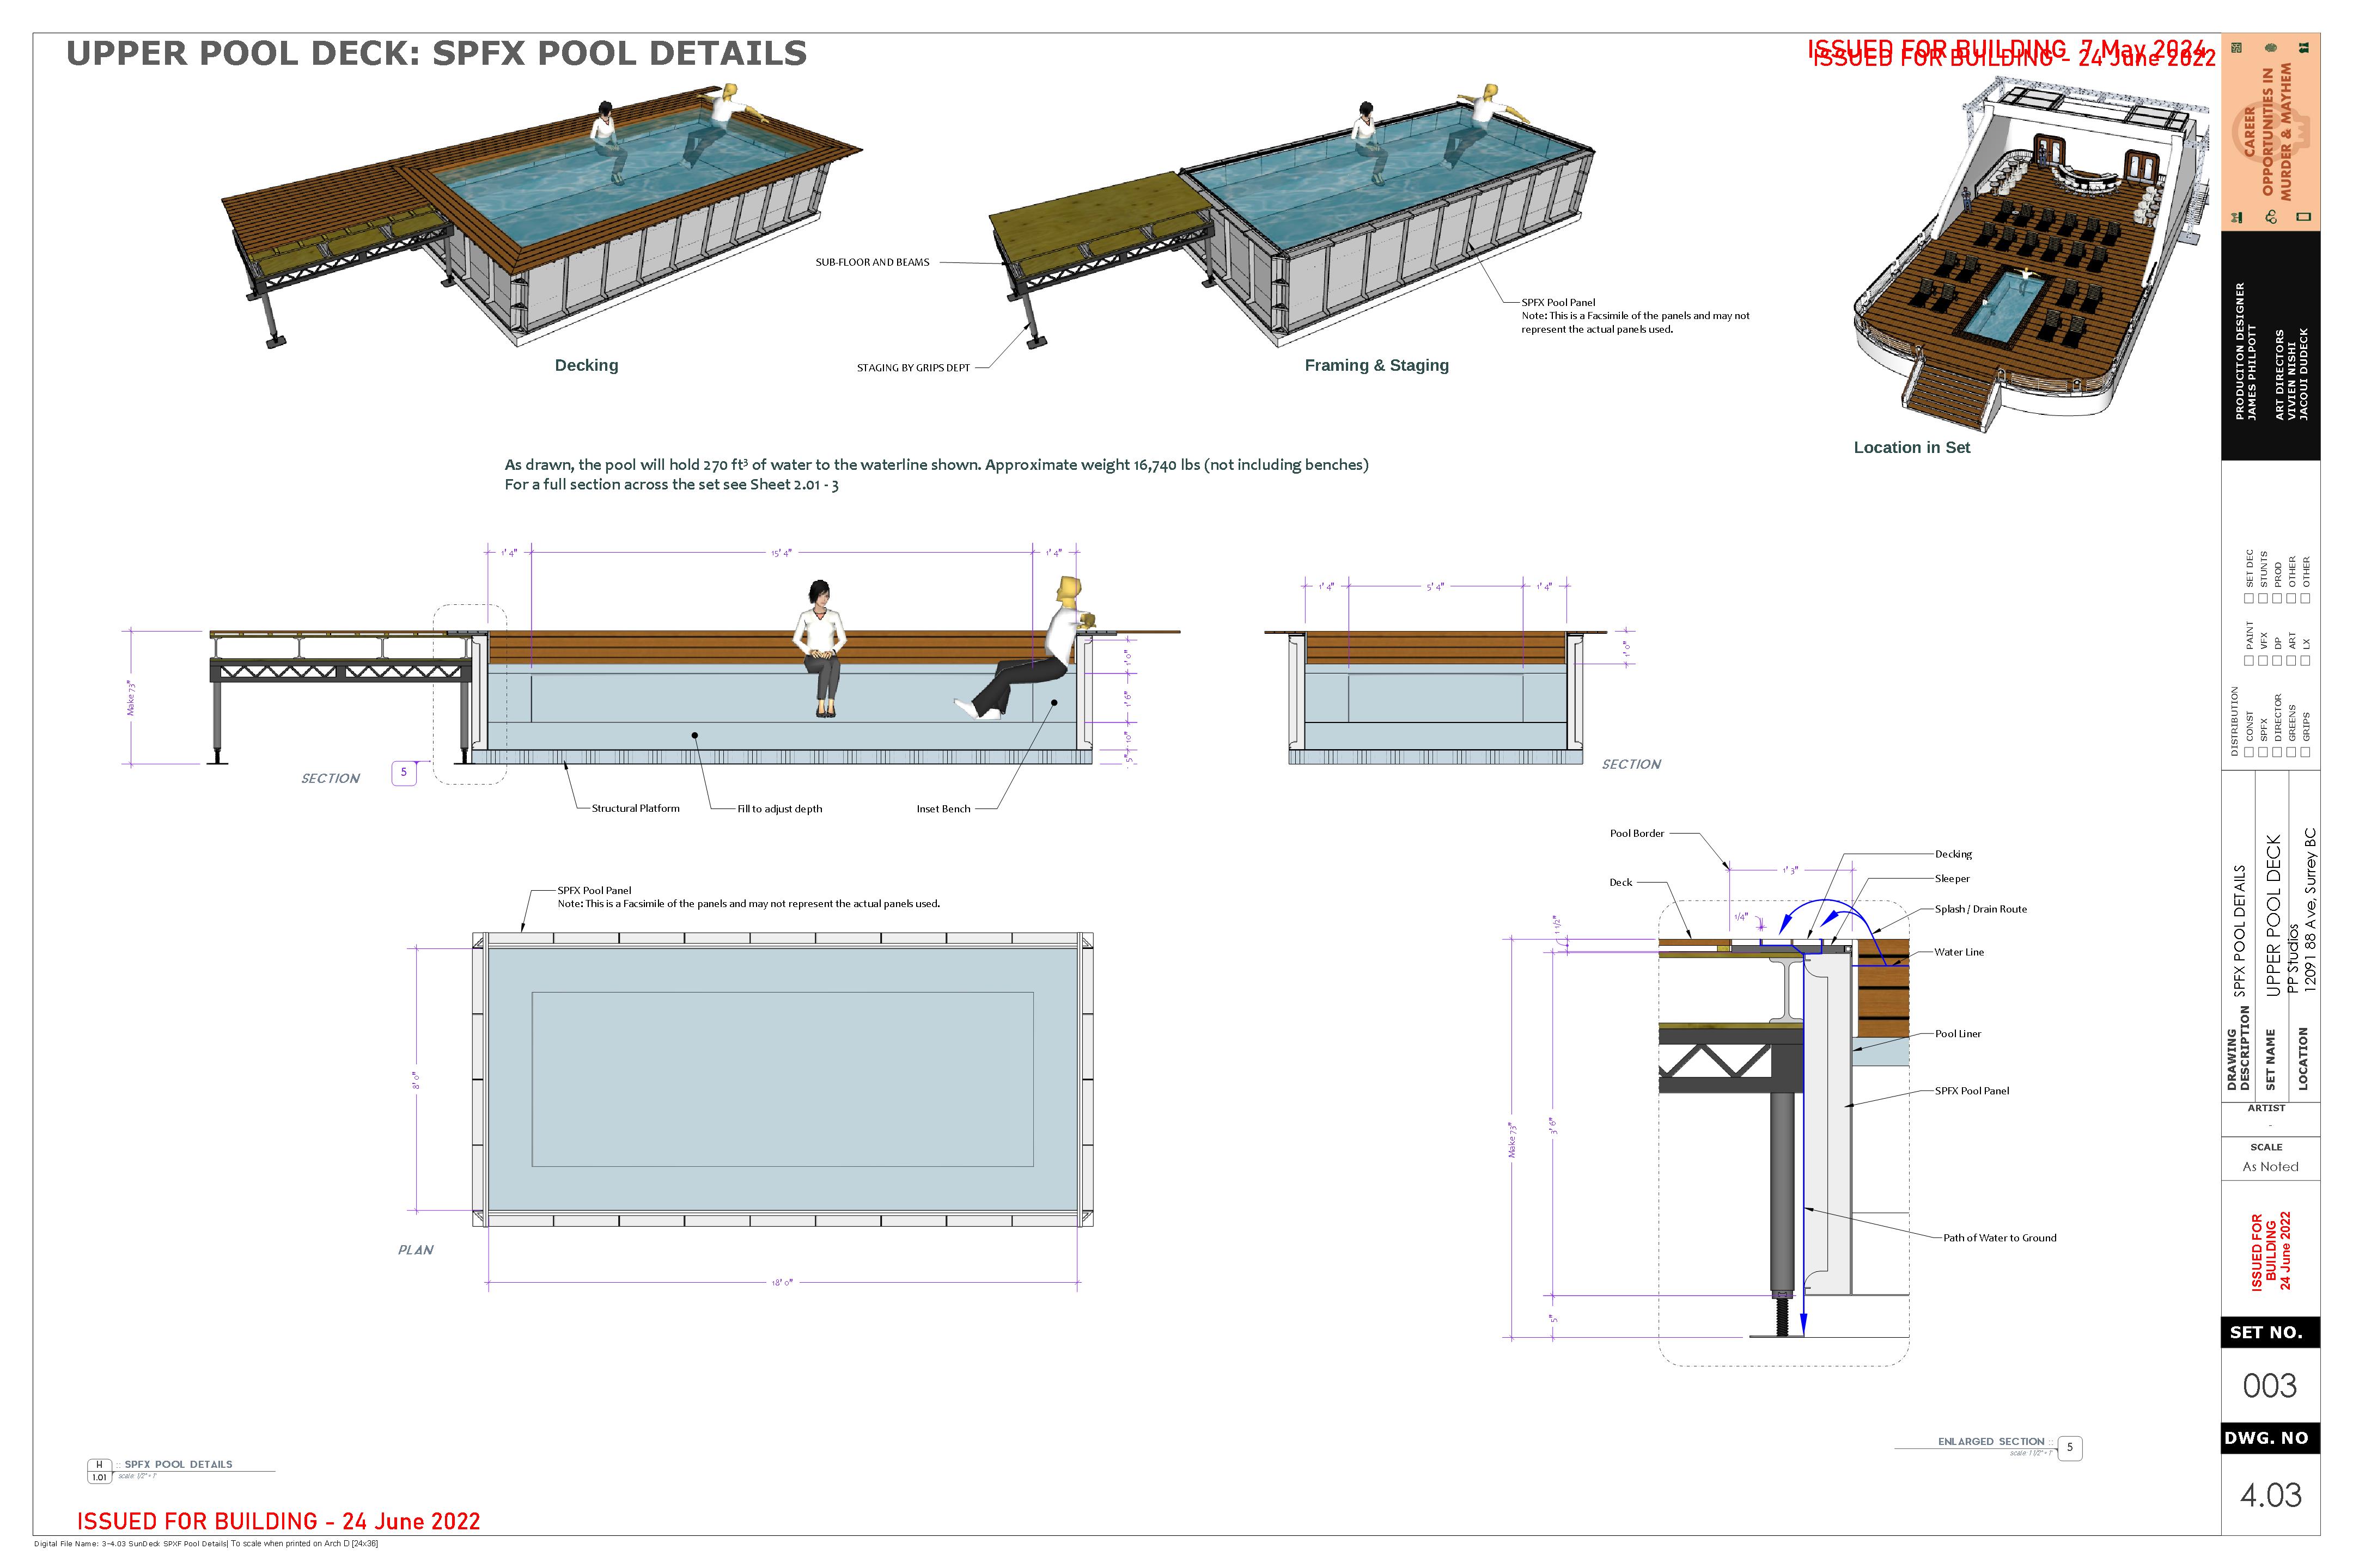Click the router signal icon in logo

pos(2237,217)
